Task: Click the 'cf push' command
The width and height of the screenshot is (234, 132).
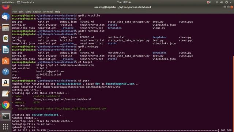Action: pyautogui.click(x=84, y=81)
